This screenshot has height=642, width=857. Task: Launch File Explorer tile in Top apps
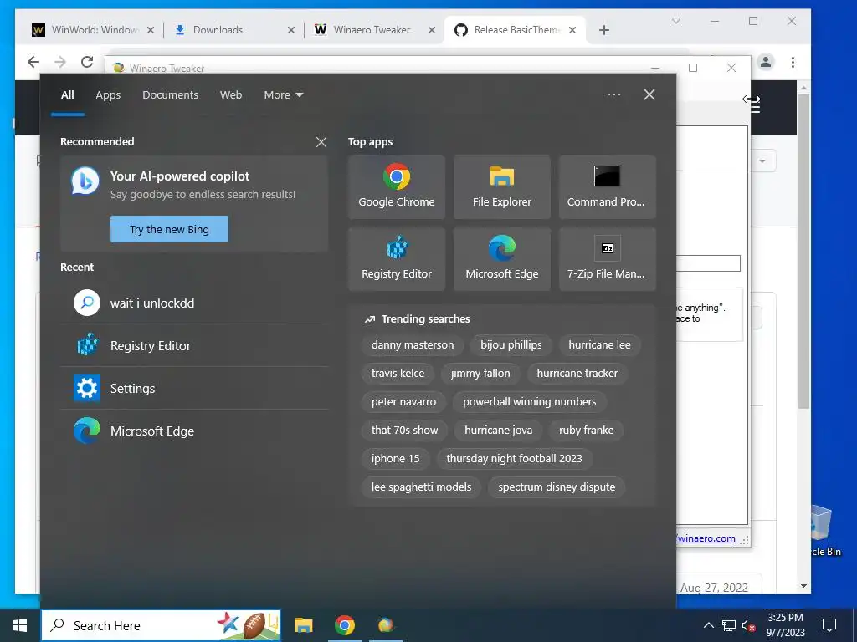coord(502,187)
